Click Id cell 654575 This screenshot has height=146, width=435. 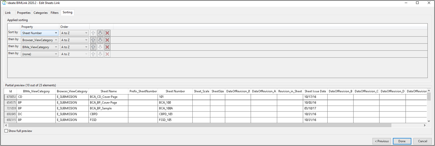point(11,103)
